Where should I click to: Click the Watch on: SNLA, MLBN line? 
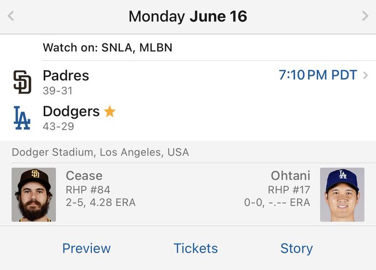107,48
